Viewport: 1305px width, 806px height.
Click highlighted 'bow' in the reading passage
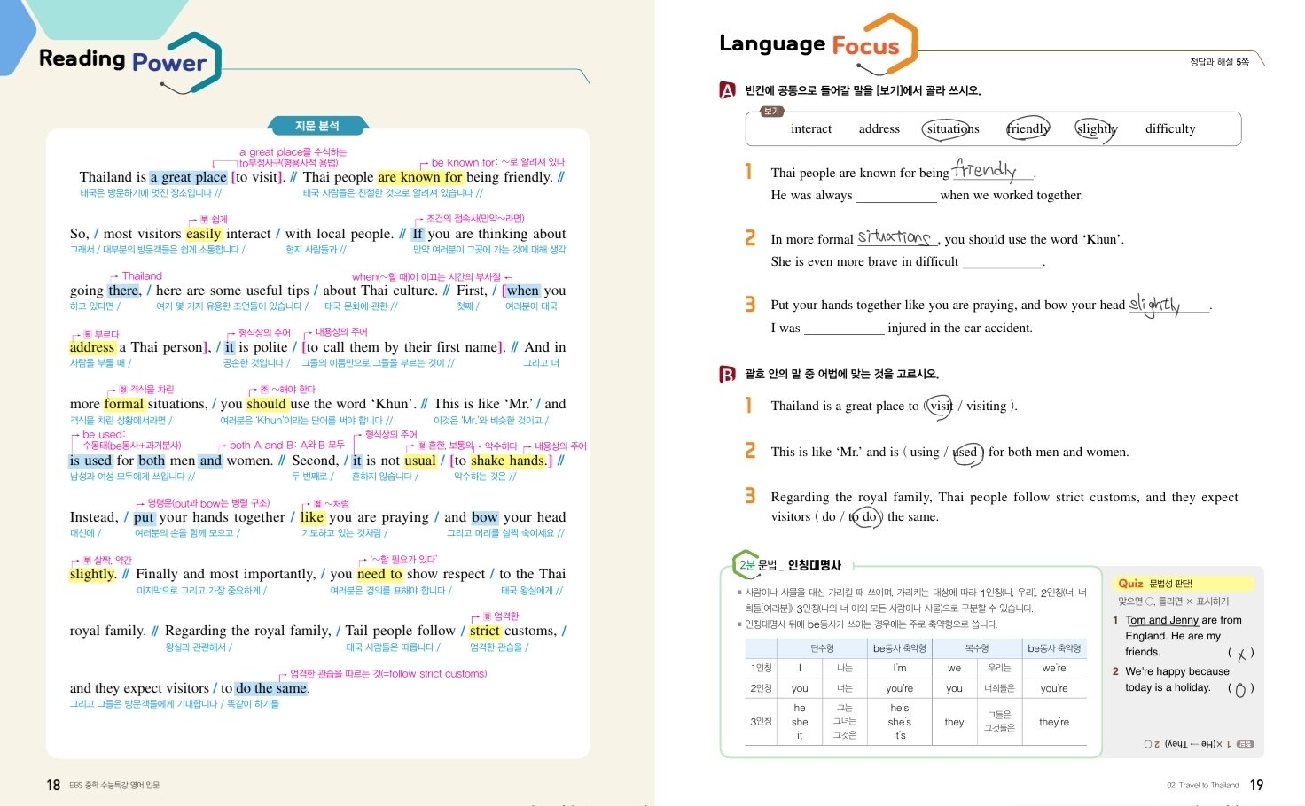[x=485, y=517]
